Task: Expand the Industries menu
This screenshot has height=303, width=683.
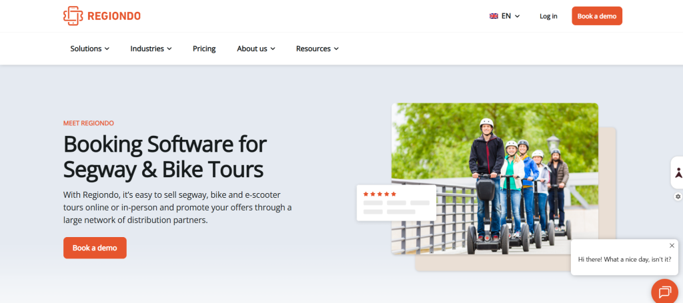Action: click(151, 49)
